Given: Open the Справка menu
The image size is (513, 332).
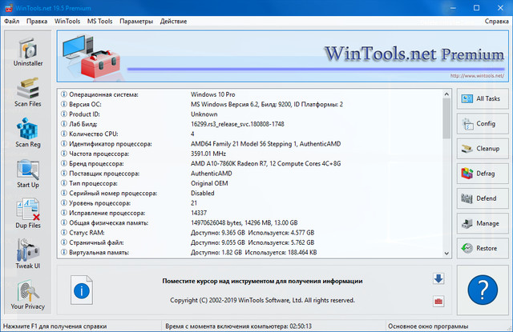Looking at the screenshot, I should pyautogui.click(x=496, y=21).
